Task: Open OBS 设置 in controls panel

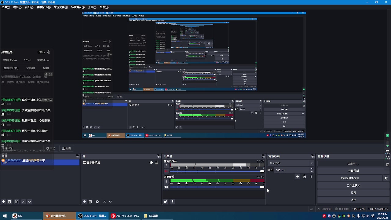Action: coord(353,193)
